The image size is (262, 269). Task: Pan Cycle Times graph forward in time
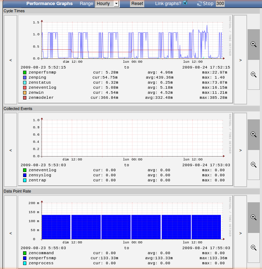point(240,60)
